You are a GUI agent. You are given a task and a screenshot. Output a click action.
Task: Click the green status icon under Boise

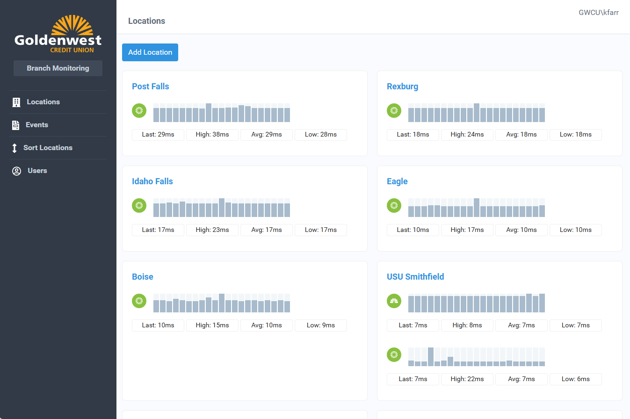tap(139, 301)
